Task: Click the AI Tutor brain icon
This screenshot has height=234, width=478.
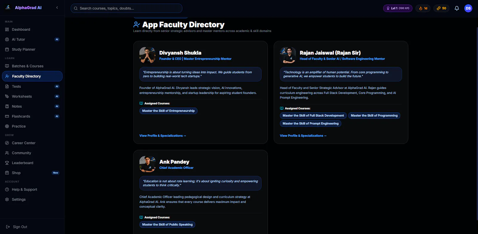Action: click(x=7, y=39)
